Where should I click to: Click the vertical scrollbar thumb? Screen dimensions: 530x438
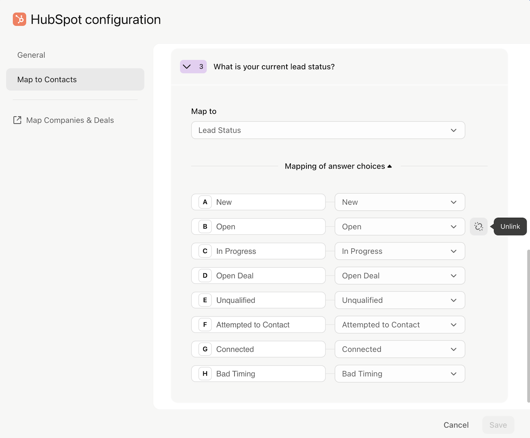coord(528,326)
